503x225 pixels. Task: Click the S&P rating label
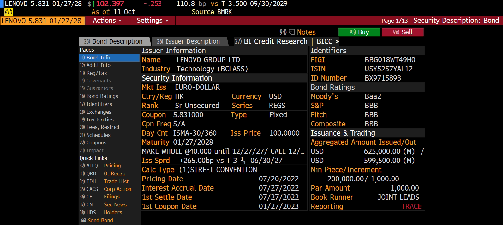coord(317,106)
